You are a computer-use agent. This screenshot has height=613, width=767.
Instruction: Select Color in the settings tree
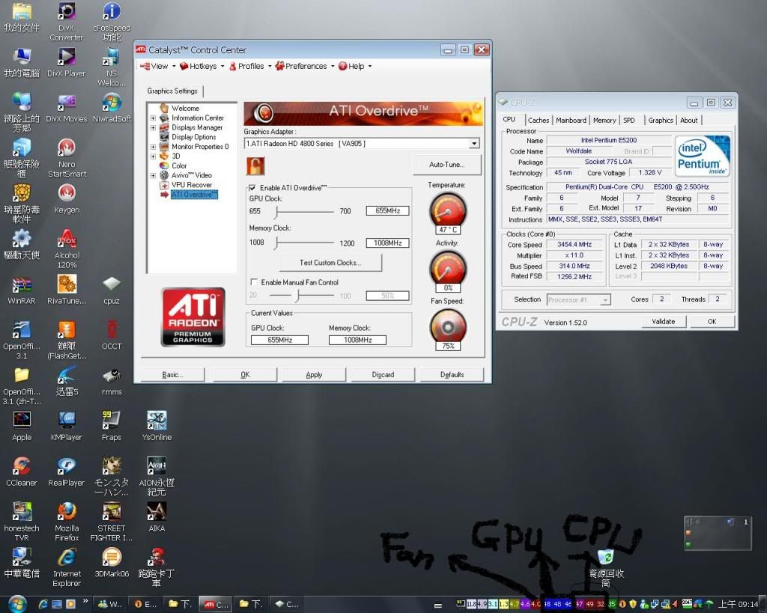(x=179, y=165)
